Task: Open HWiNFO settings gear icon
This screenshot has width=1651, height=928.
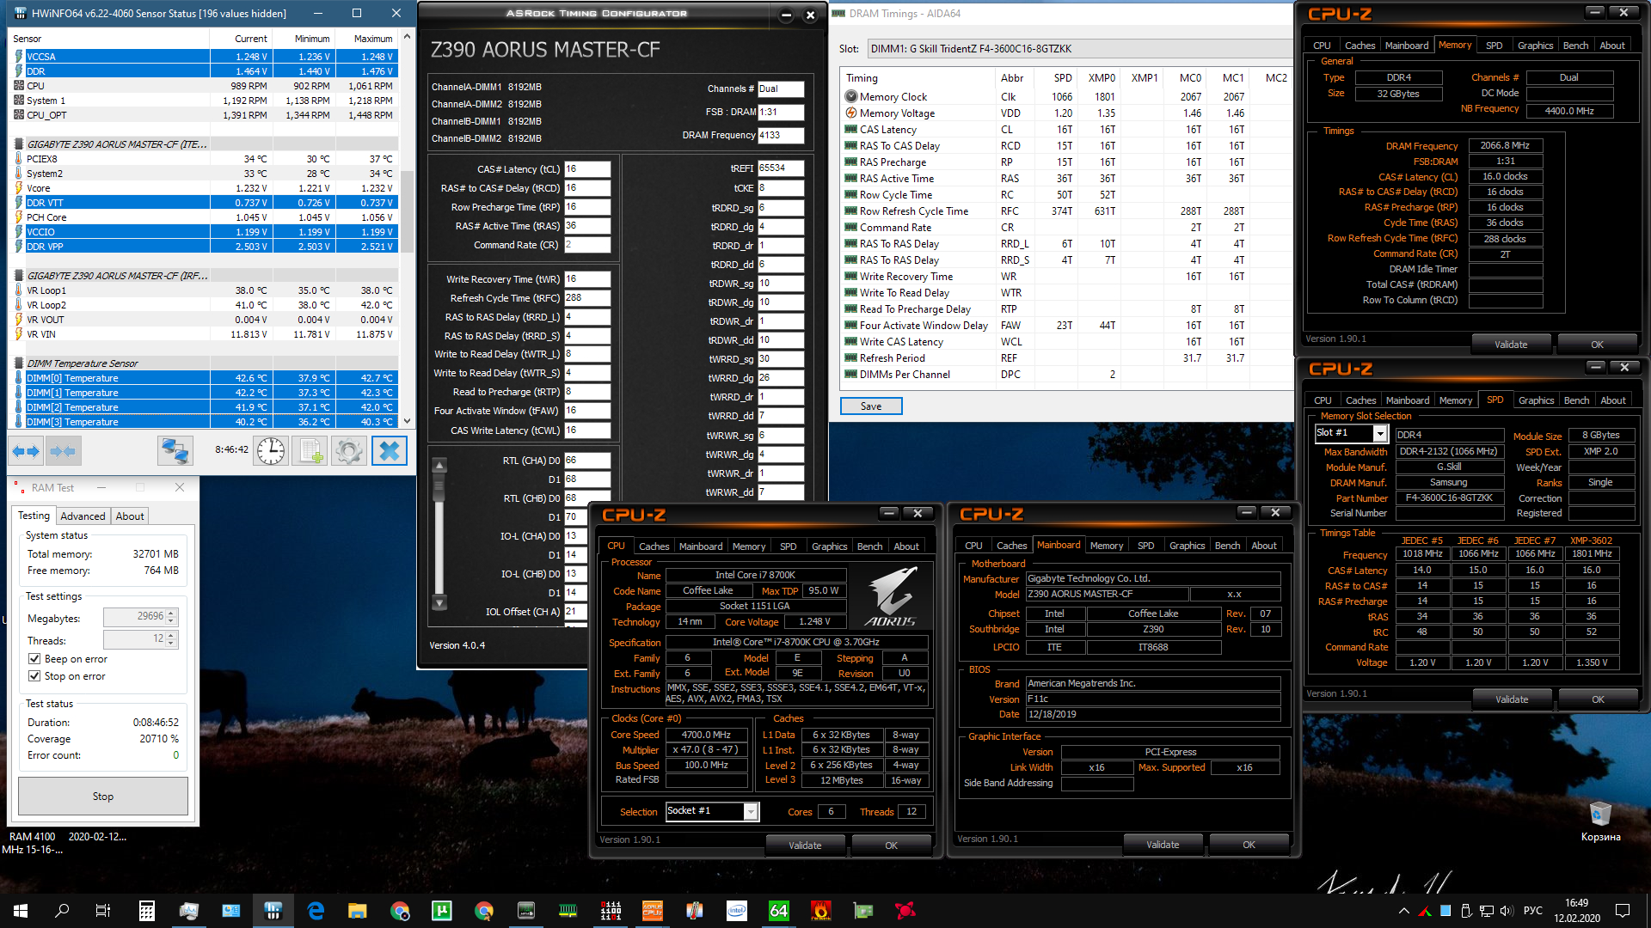Action: 349,450
